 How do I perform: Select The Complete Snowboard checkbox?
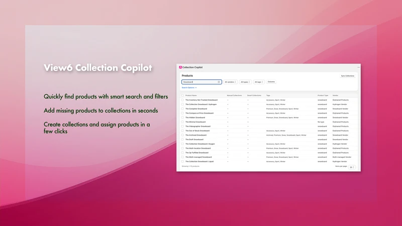pyautogui.click(x=182, y=108)
